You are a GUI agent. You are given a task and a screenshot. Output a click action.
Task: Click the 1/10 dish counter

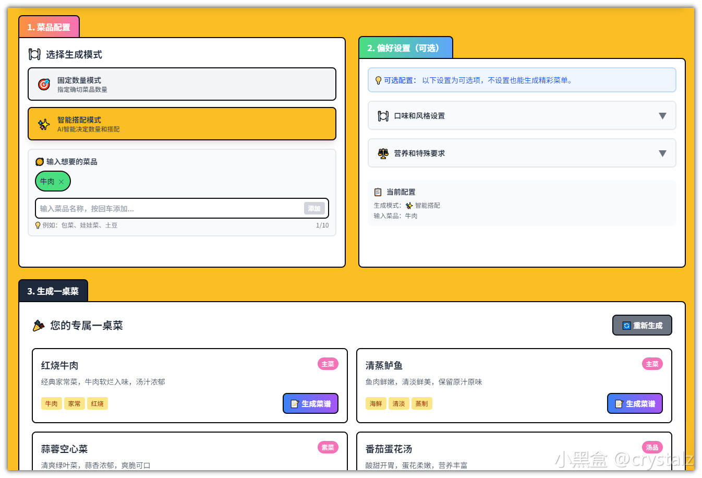[322, 225]
